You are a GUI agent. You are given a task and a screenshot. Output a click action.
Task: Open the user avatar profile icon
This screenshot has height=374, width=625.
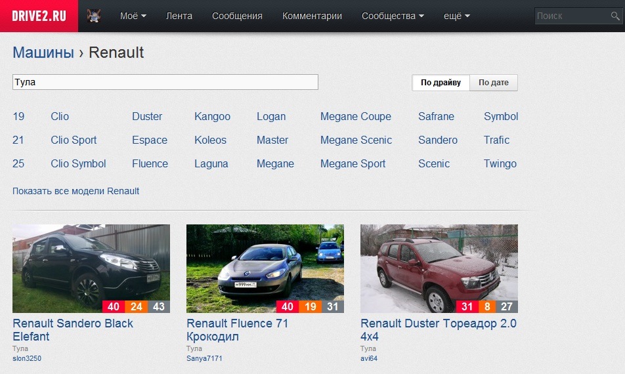(x=94, y=16)
